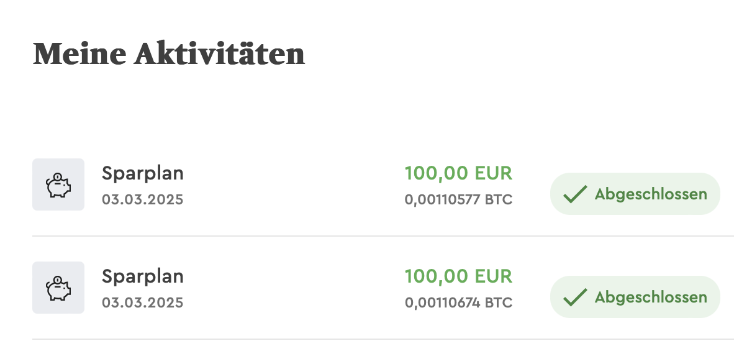Image resolution: width=734 pixels, height=364 pixels.
Task: Click 100,00 EUR above 0,00110577 BTC
Action: (x=458, y=173)
